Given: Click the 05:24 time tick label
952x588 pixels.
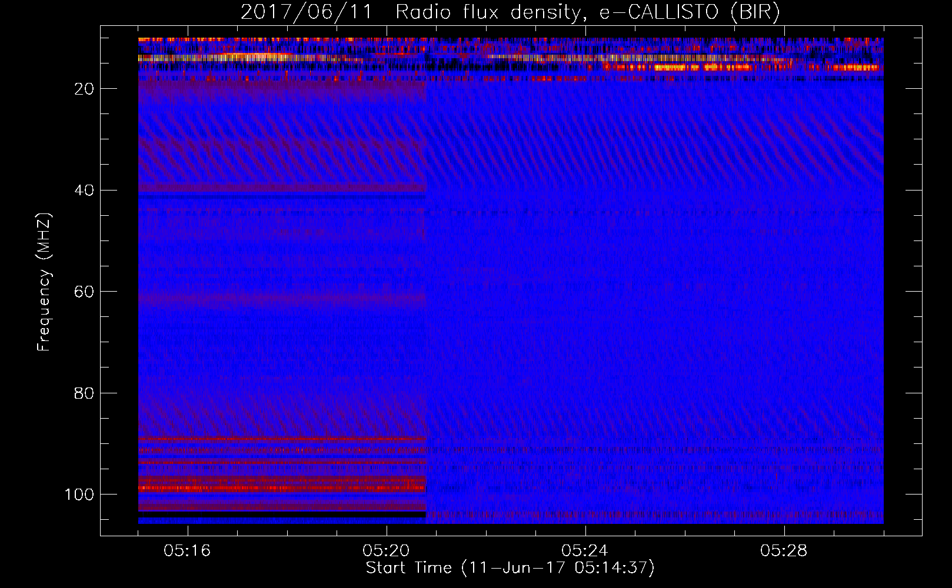Looking at the screenshot, I should click(585, 551).
